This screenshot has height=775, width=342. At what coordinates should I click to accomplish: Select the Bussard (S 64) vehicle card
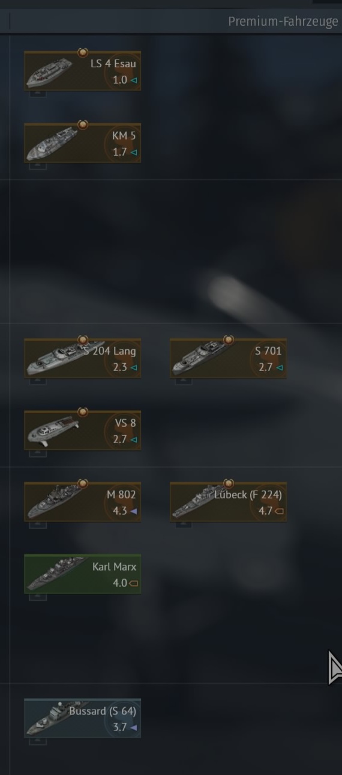(x=83, y=718)
